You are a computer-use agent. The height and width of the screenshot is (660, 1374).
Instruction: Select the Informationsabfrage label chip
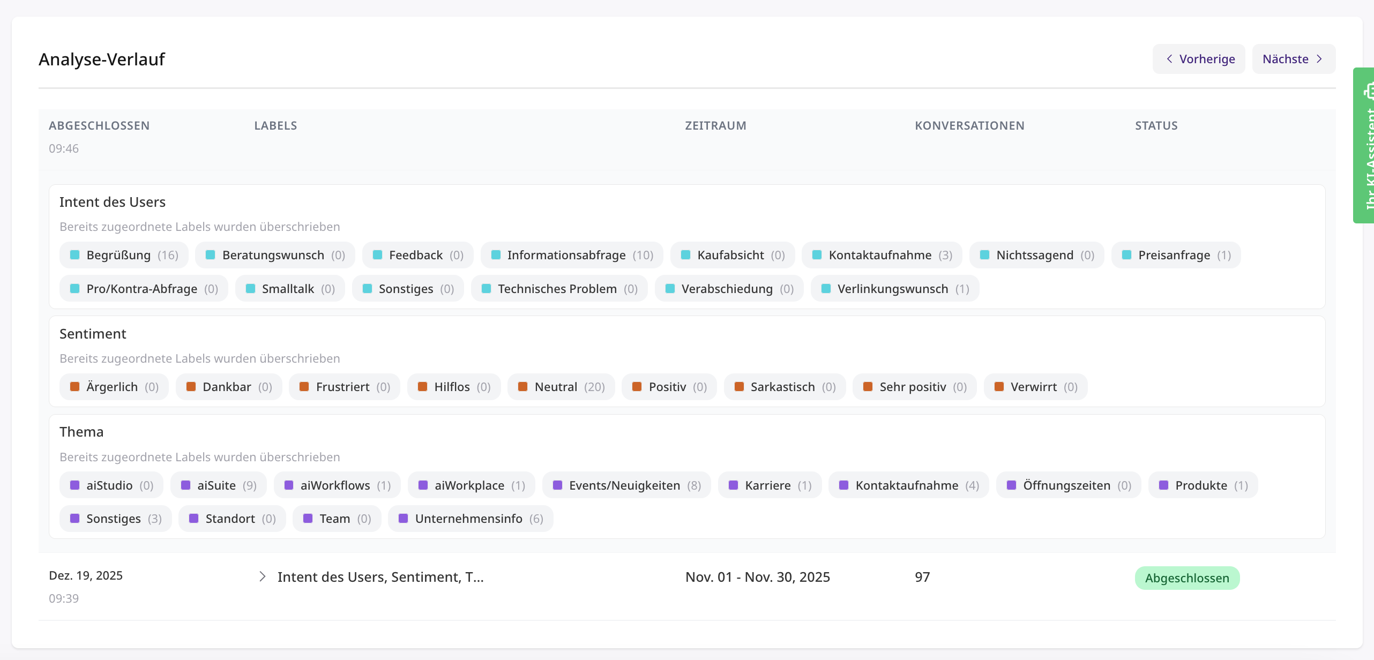click(572, 255)
